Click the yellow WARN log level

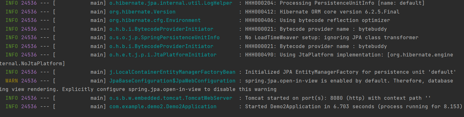coord(12,81)
